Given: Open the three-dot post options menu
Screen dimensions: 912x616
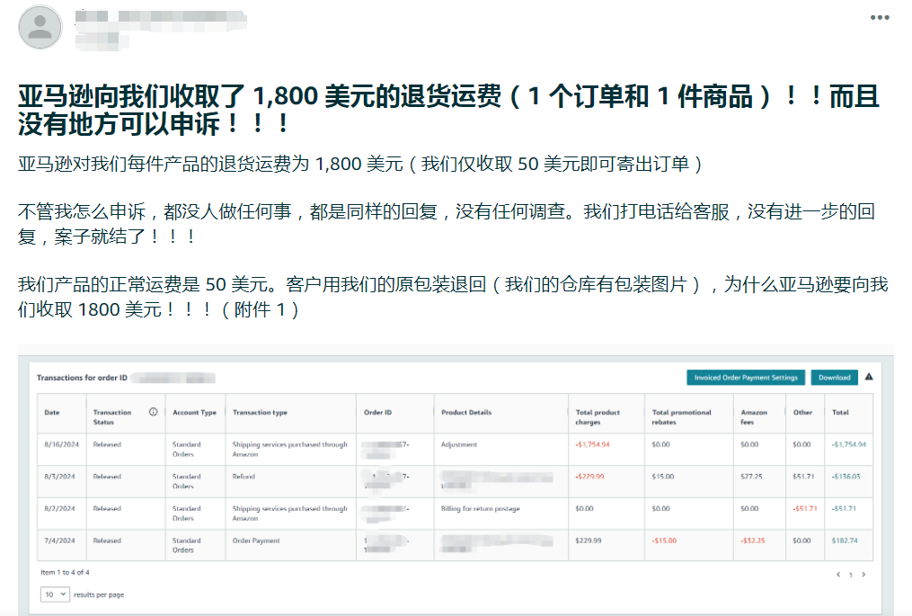Looking at the screenshot, I should coord(880,17).
